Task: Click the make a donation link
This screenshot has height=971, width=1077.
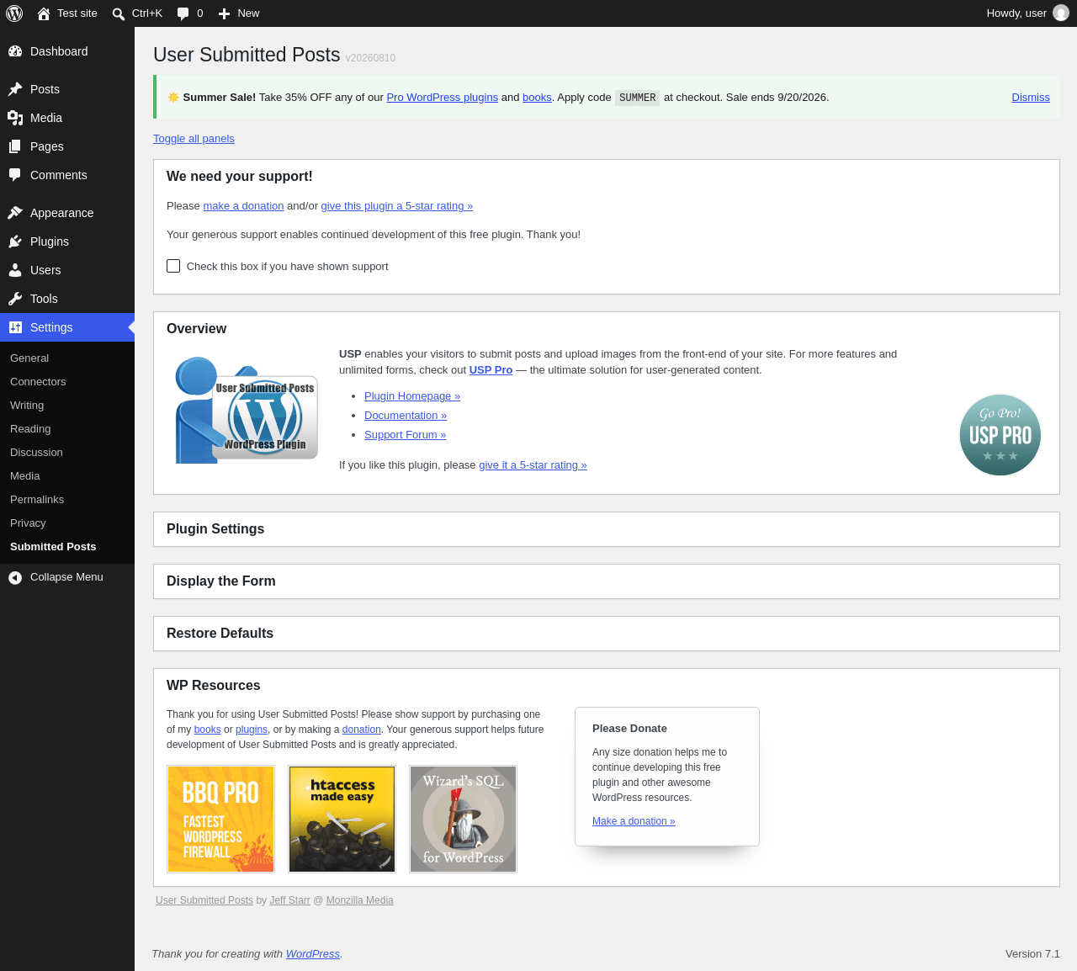Action: pyautogui.click(x=243, y=206)
